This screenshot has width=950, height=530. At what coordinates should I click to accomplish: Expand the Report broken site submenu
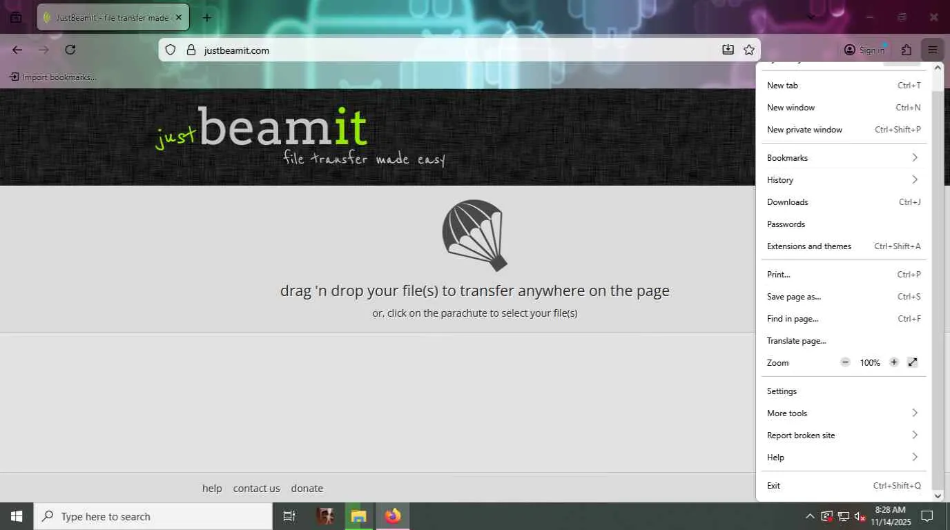tap(844, 435)
